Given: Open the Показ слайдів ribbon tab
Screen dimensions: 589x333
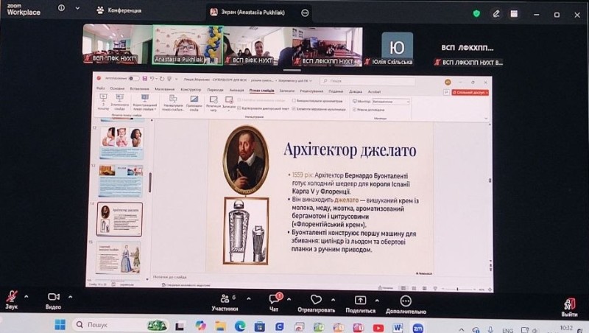Looking at the screenshot, I should 260,90.
